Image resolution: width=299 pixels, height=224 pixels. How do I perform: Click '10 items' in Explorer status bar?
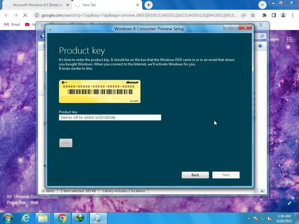48,191
